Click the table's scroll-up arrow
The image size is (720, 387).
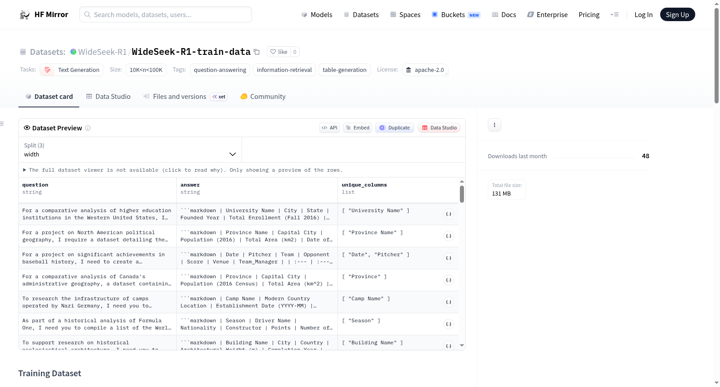pos(462,182)
